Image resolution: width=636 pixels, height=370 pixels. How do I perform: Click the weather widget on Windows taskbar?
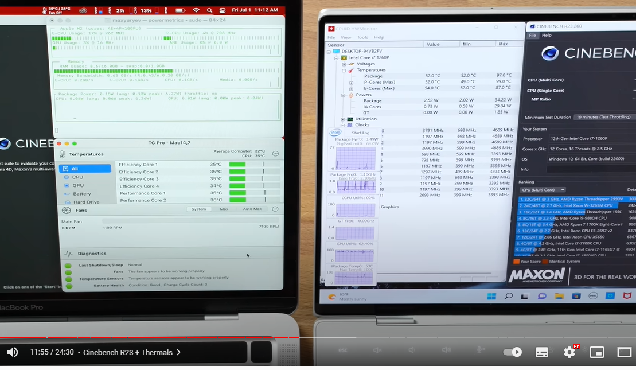(x=347, y=297)
